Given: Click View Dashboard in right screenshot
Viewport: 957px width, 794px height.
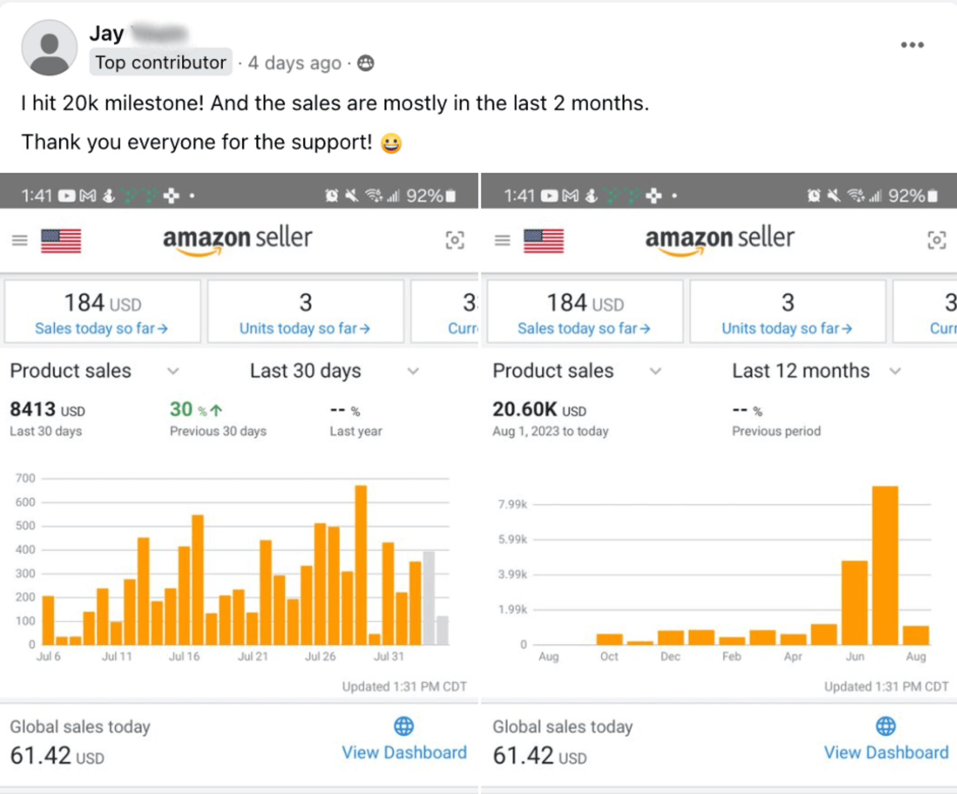Looking at the screenshot, I should click(886, 752).
